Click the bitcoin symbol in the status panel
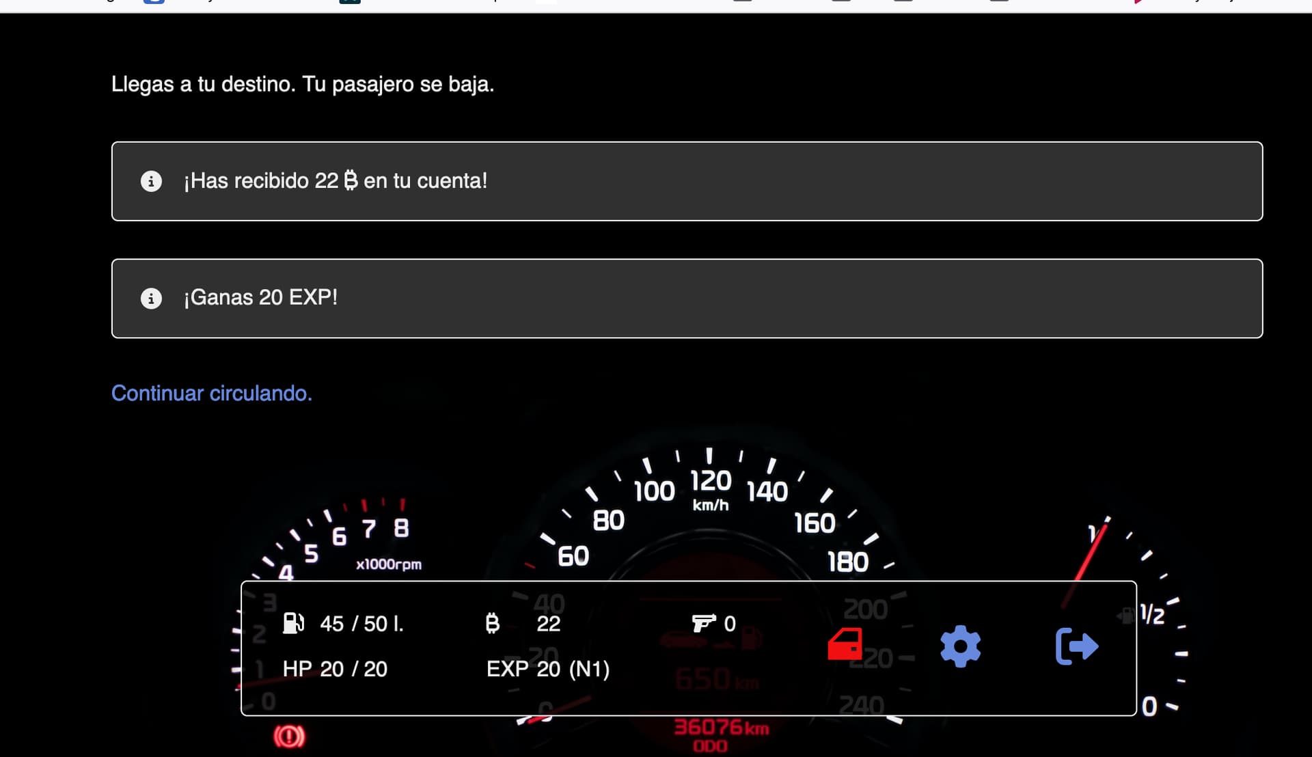 point(492,623)
